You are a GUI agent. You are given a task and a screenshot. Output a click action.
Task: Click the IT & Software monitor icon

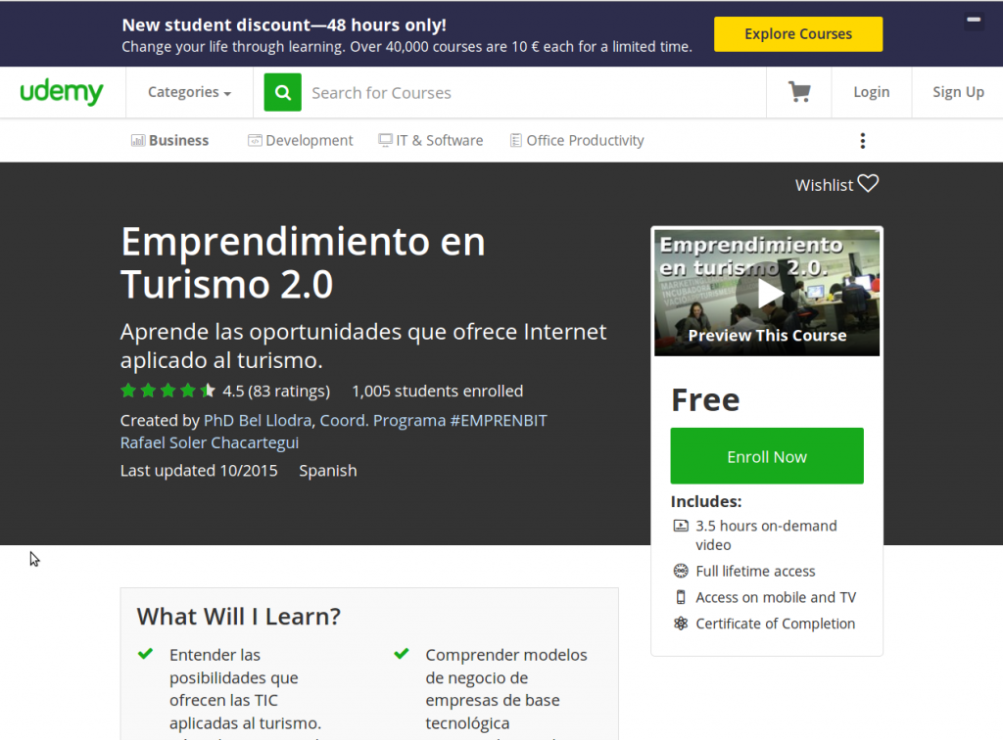tap(385, 141)
